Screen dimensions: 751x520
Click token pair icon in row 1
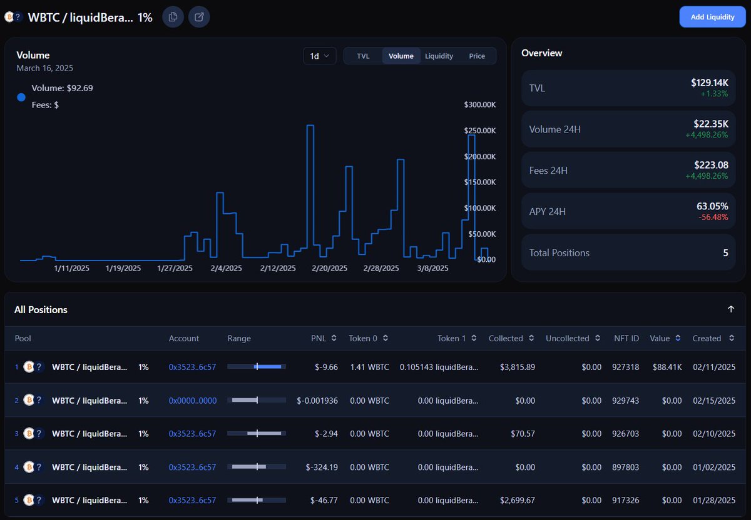click(33, 367)
